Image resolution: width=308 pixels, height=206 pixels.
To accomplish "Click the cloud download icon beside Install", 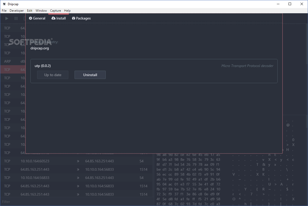I will pos(53,18).
